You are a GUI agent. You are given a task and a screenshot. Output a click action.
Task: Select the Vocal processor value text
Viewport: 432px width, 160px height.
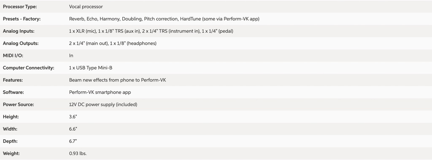tap(86, 7)
